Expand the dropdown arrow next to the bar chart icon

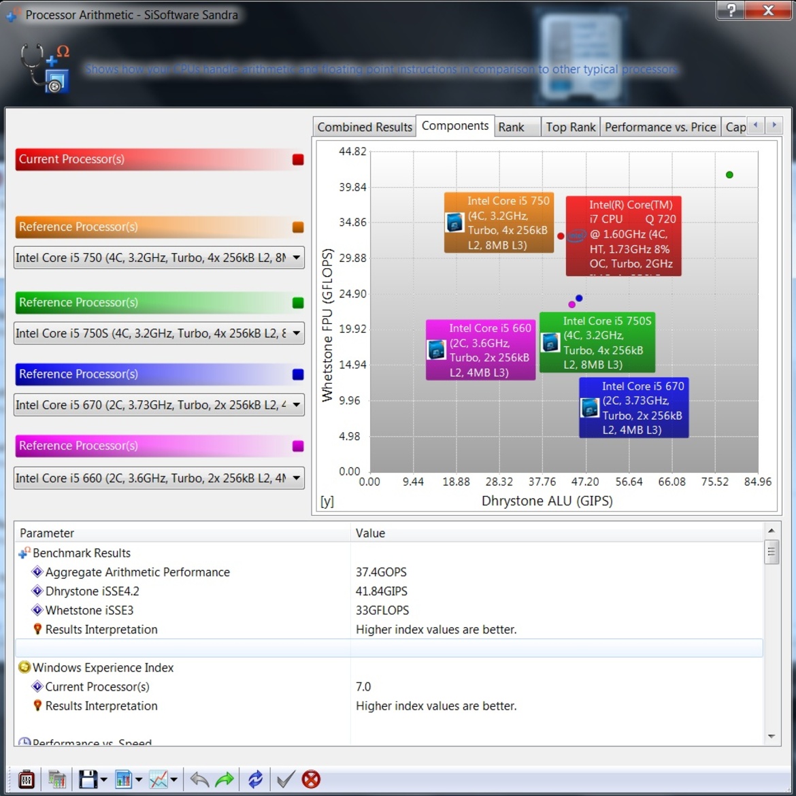pyautogui.click(x=139, y=779)
